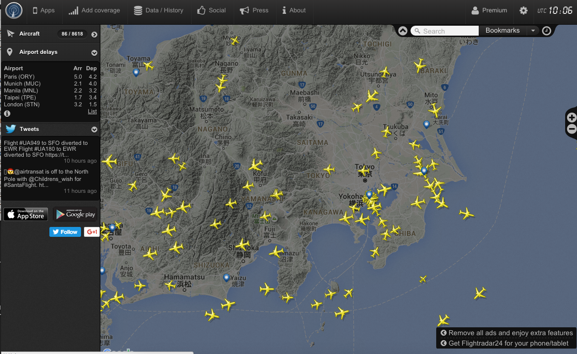Click the info icon under airport delay list
This screenshot has width=577, height=354.
coord(6,113)
